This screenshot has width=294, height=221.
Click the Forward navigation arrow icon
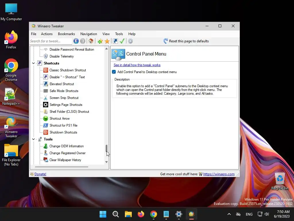[83, 41]
